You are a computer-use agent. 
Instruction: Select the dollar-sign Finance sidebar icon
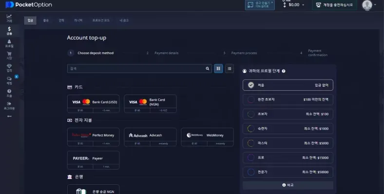[x=9, y=31]
